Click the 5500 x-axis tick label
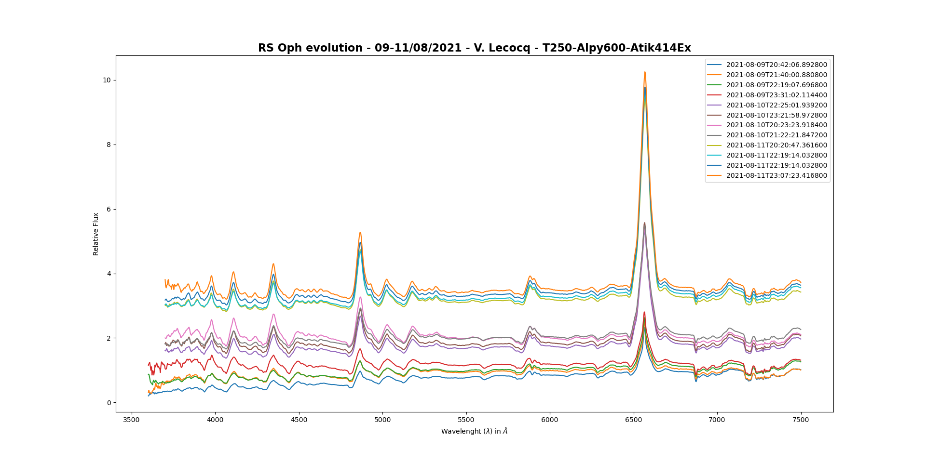The width and height of the screenshot is (926, 463). coord(466,420)
